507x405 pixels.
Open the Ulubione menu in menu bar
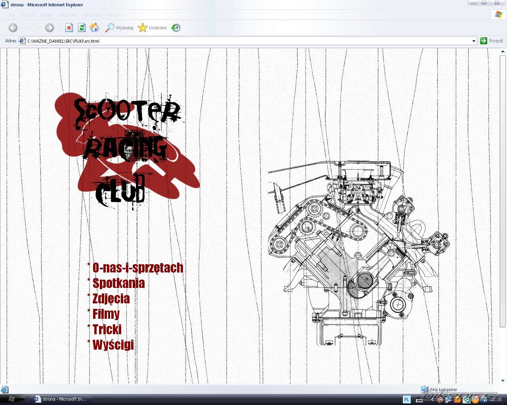click(67, 15)
